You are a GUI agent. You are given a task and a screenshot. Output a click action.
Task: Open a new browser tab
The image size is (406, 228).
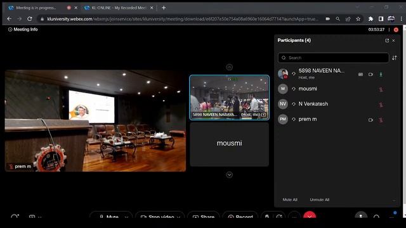pos(164,8)
